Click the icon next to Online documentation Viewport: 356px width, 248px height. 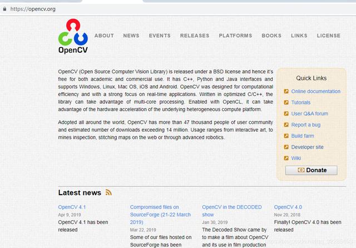pos(286,92)
